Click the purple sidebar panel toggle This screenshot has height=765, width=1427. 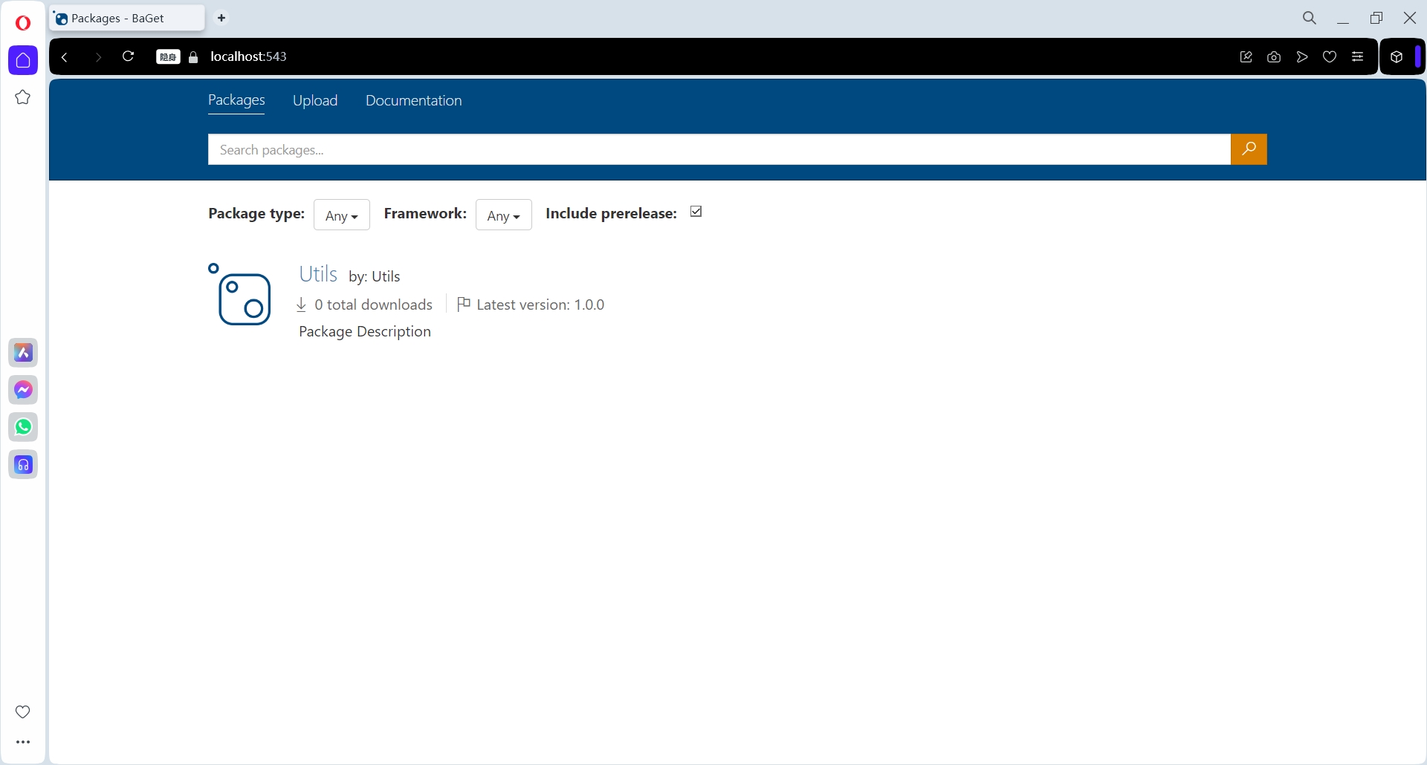pos(1418,56)
